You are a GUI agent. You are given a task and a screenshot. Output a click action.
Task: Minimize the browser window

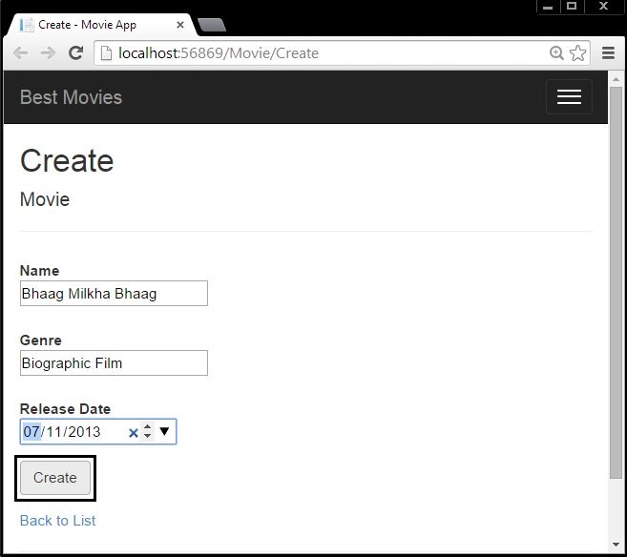pyautogui.click(x=548, y=7)
